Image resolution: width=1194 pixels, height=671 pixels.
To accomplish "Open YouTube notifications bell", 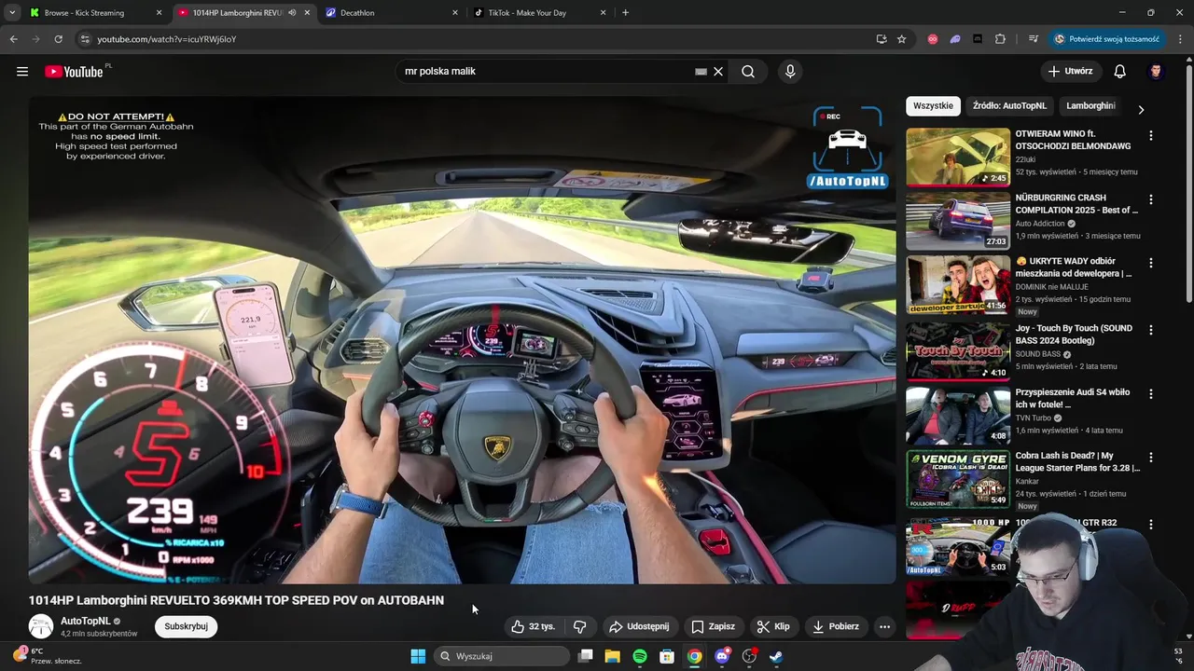I will click(1119, 72).
